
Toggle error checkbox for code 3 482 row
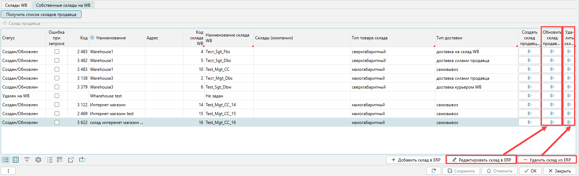point(57,60)
